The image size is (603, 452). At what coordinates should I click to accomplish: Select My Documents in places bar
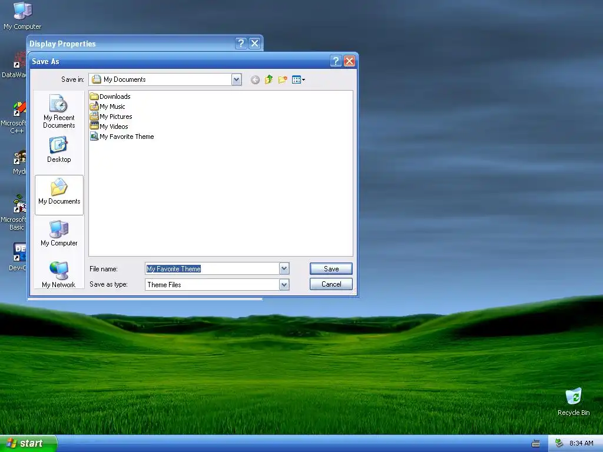point(59,195)
